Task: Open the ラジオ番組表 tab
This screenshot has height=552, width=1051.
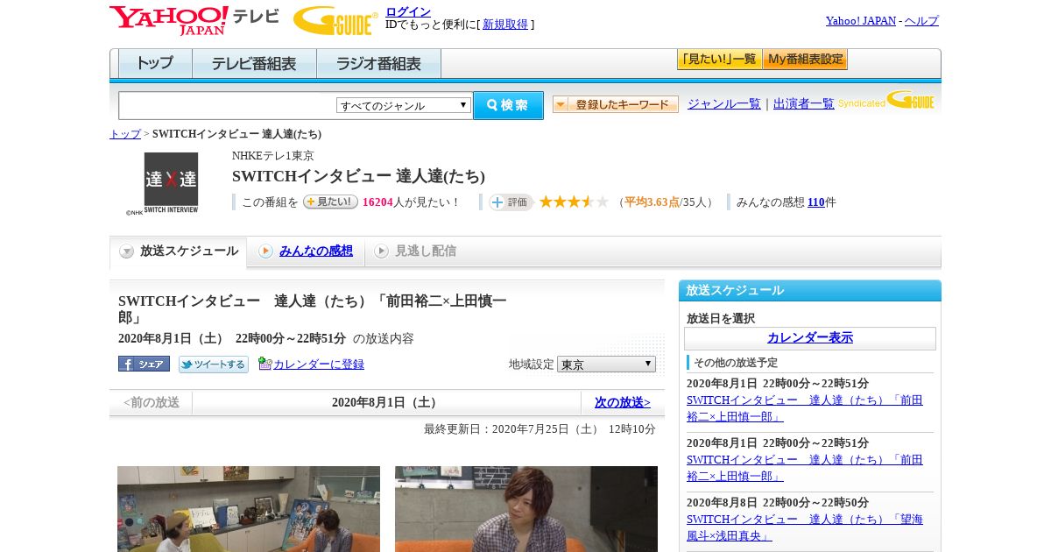Action: coord(379,64)
